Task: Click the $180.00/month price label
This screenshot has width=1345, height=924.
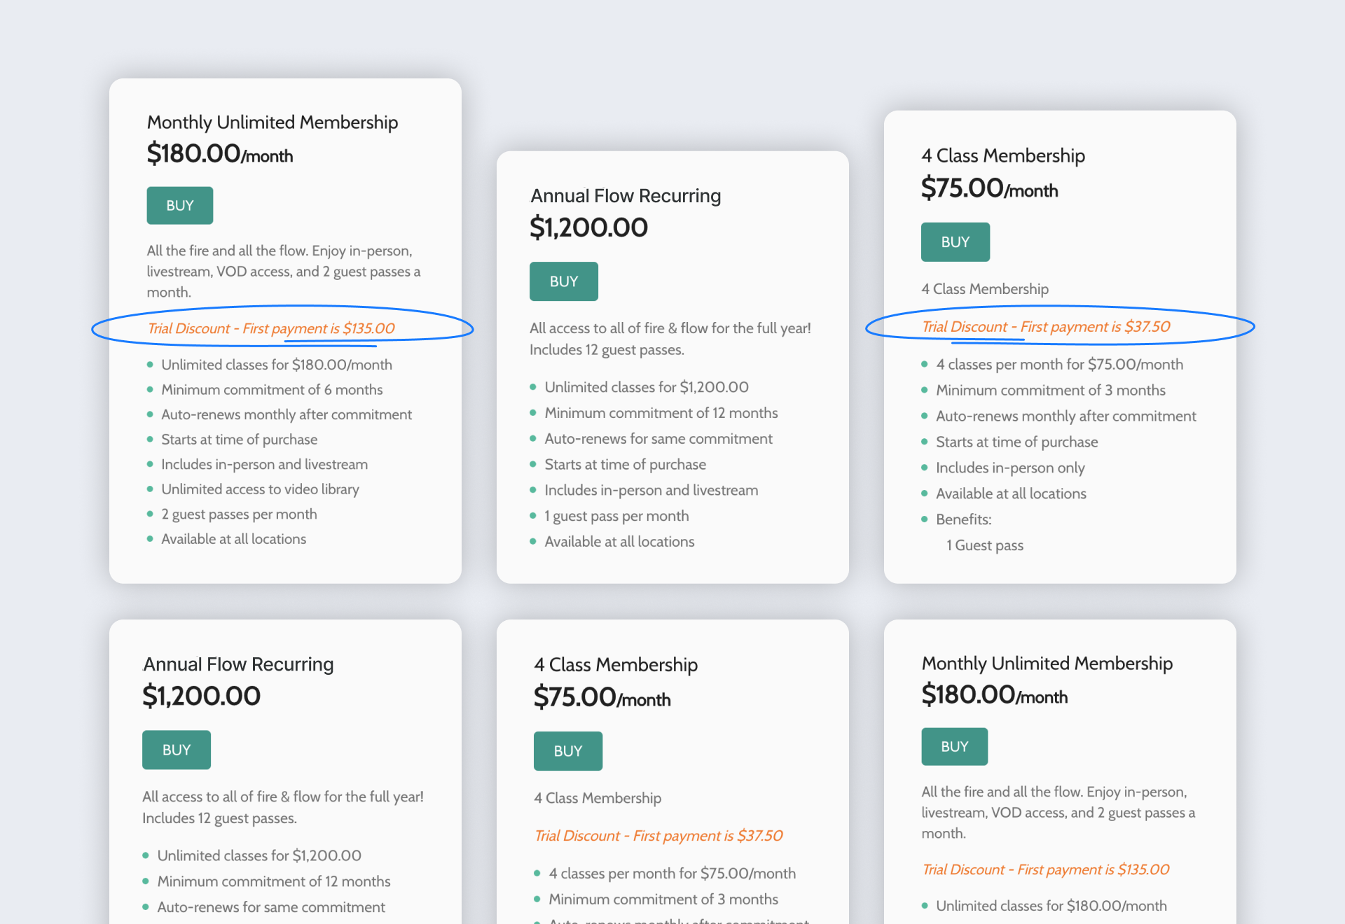Action: point(219,154)
